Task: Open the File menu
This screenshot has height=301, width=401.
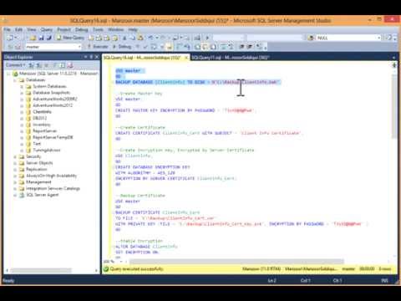Action: 8,29
